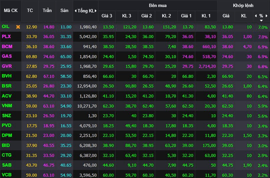Click the Bên mua header group

pyautogui.click(x=158, y=6)
